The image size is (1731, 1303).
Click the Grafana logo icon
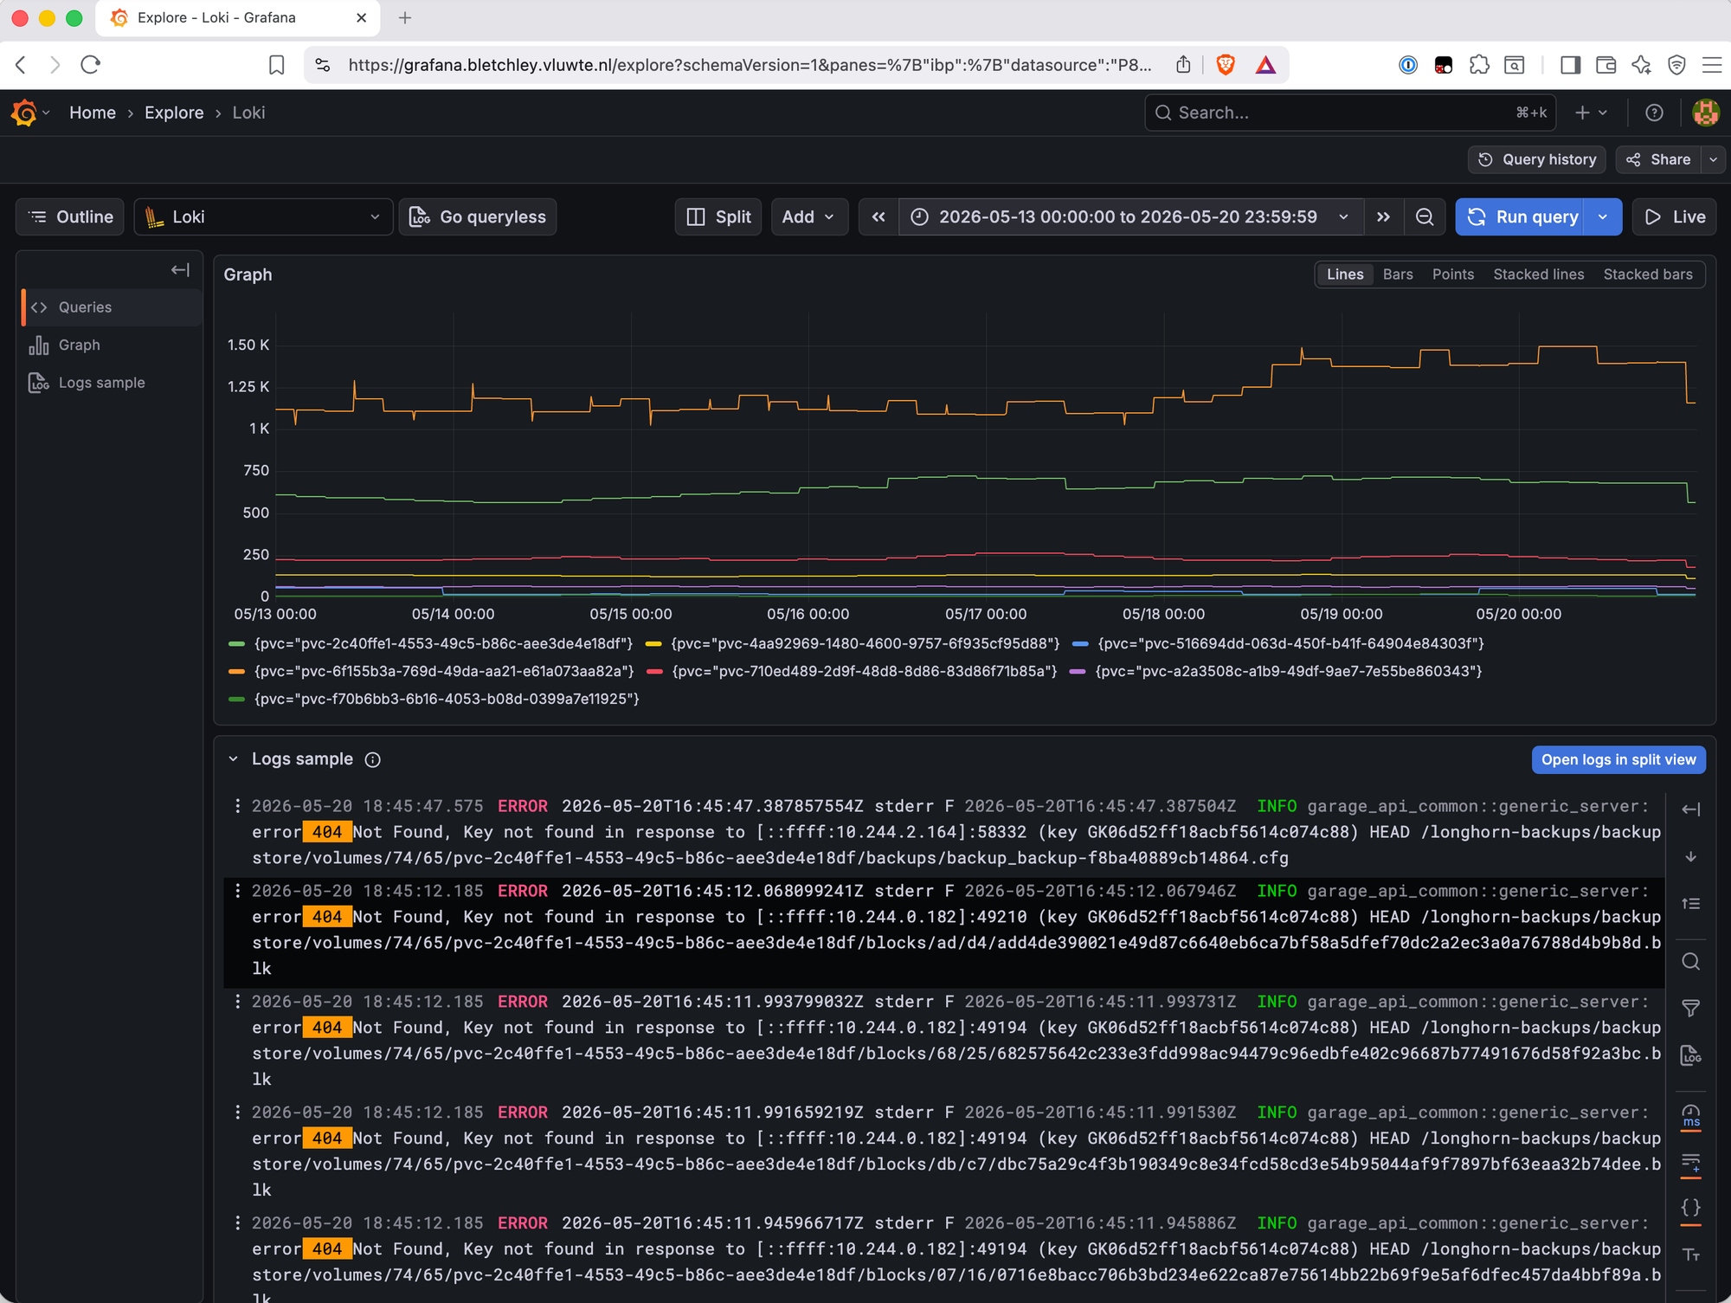tap(24, 113)
